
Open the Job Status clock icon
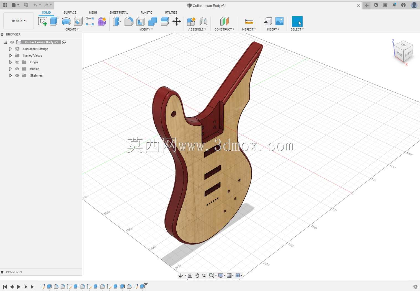tap(385, 5)
